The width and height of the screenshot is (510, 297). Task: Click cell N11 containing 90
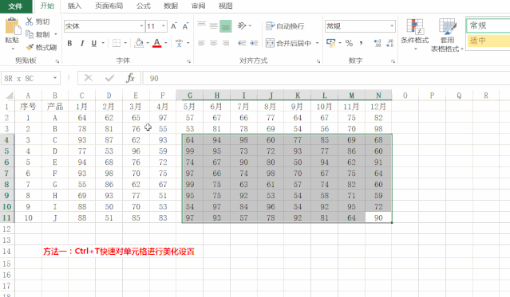(378, 217)
